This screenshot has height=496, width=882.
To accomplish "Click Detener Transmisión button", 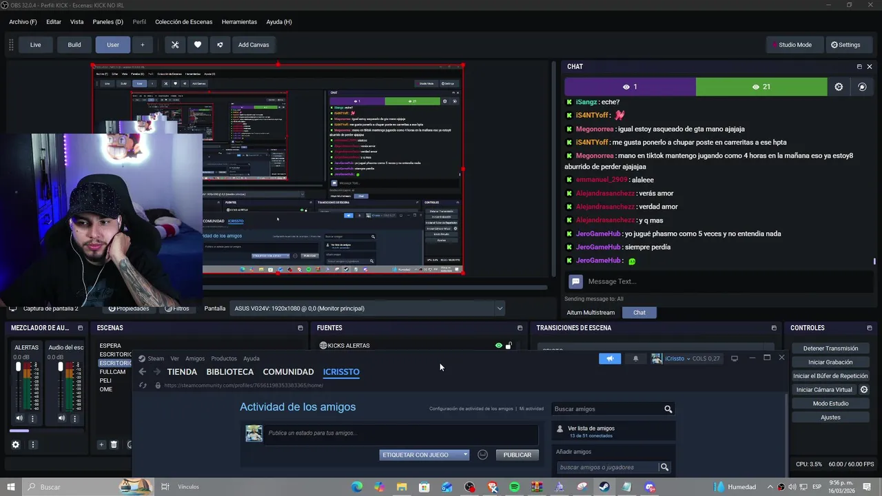I will [830, 349].
